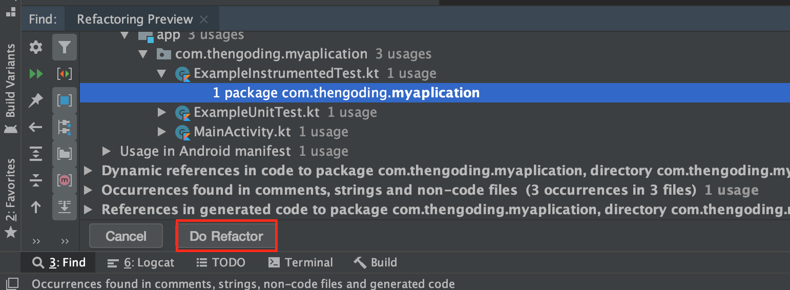The height and width of the screenshot is (290, 790).
Task: Open the gear settings icon in Find panel
Action: (36, 48)
